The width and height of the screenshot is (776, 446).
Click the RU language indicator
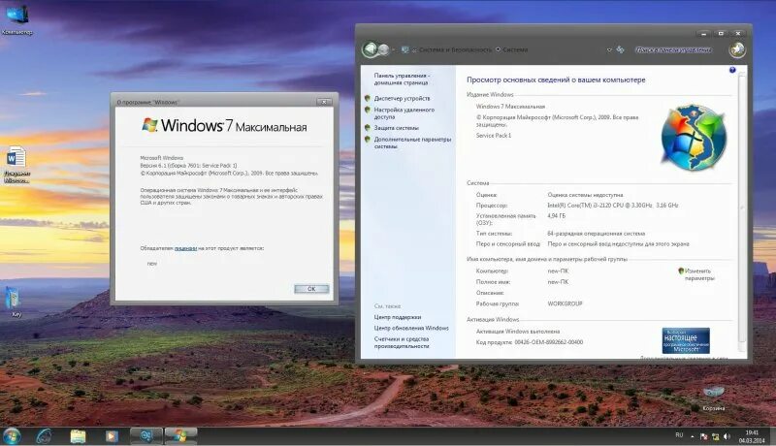679,435
